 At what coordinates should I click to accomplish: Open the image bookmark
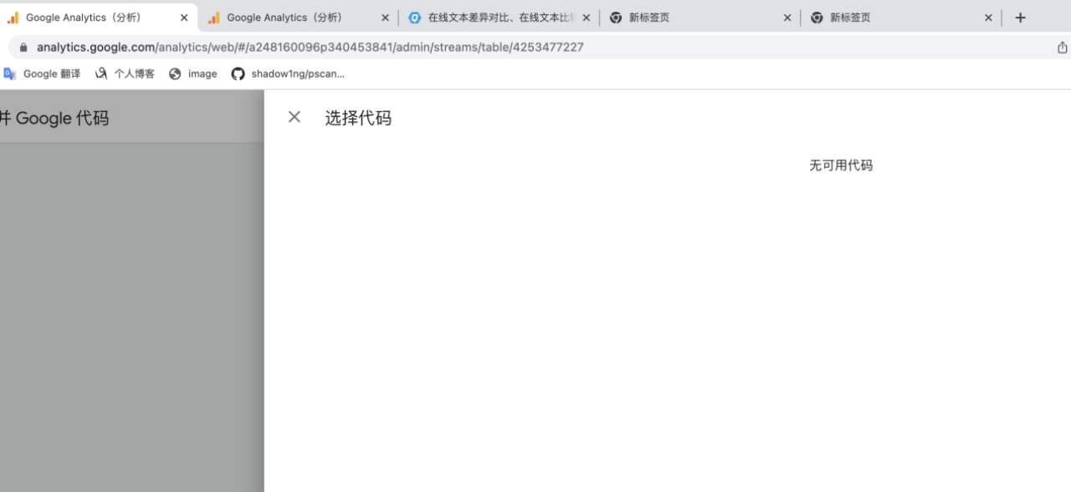tap(192, 74)
